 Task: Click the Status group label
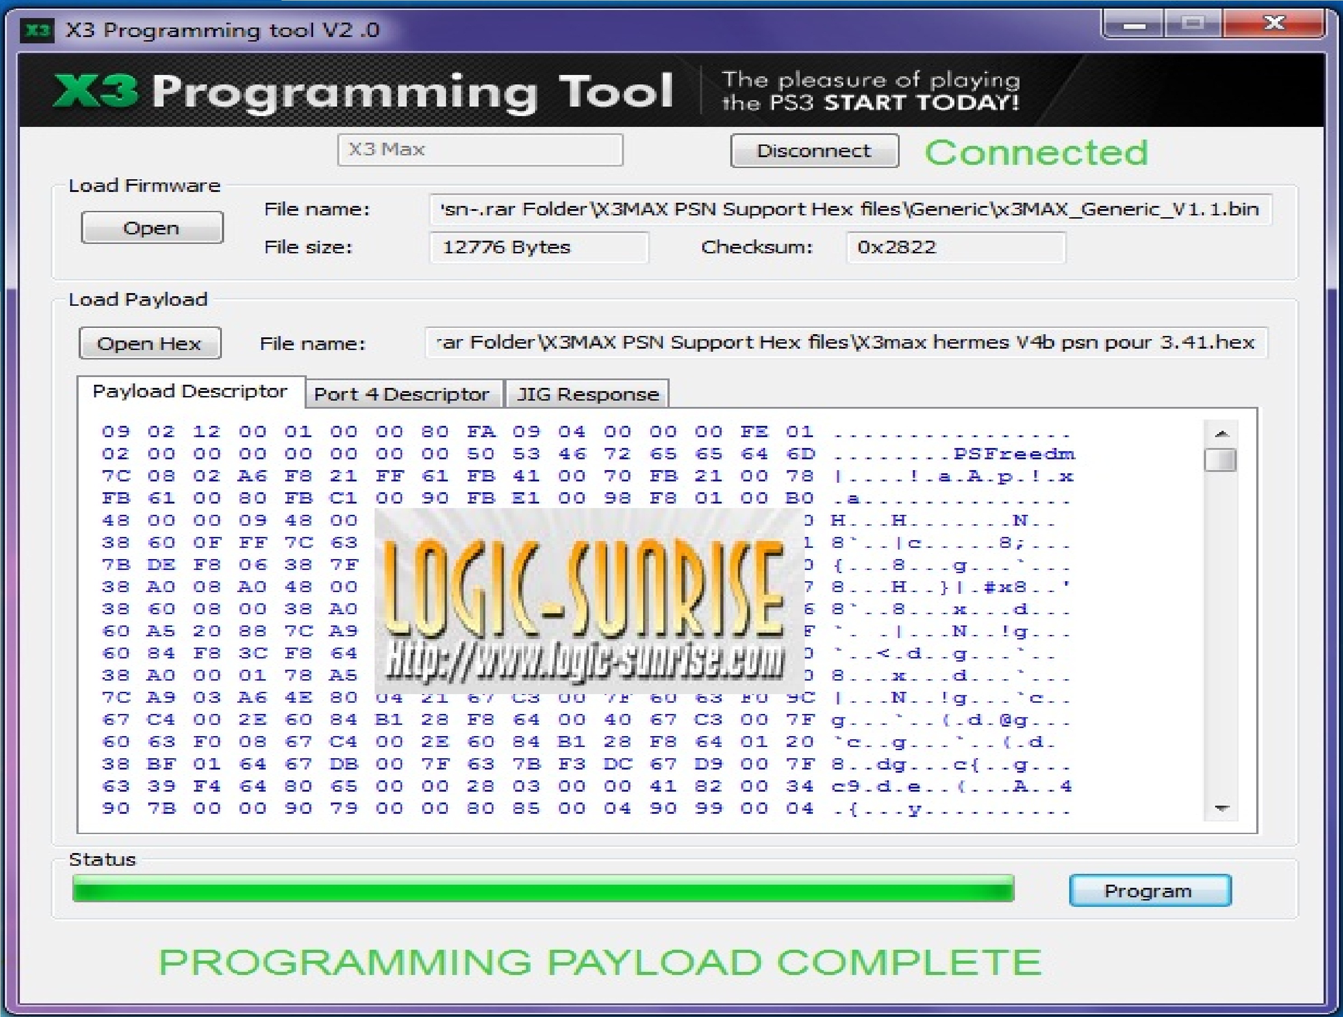pos(103,860)
